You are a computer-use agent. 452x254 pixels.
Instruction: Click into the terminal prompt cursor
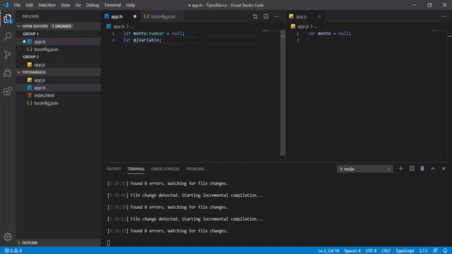coord(108,243)
